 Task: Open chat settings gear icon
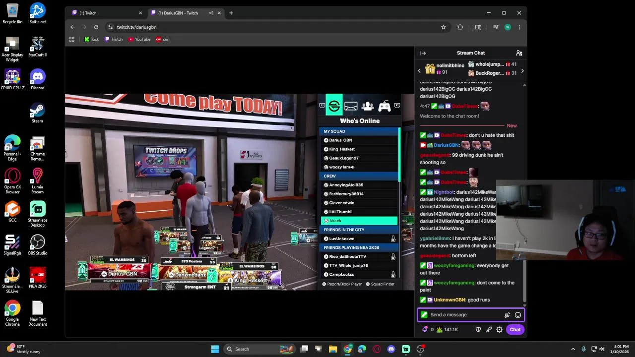(x=499, y=329)
